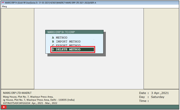
Task: Select option A METHOD
Action: tap(60, 38)
